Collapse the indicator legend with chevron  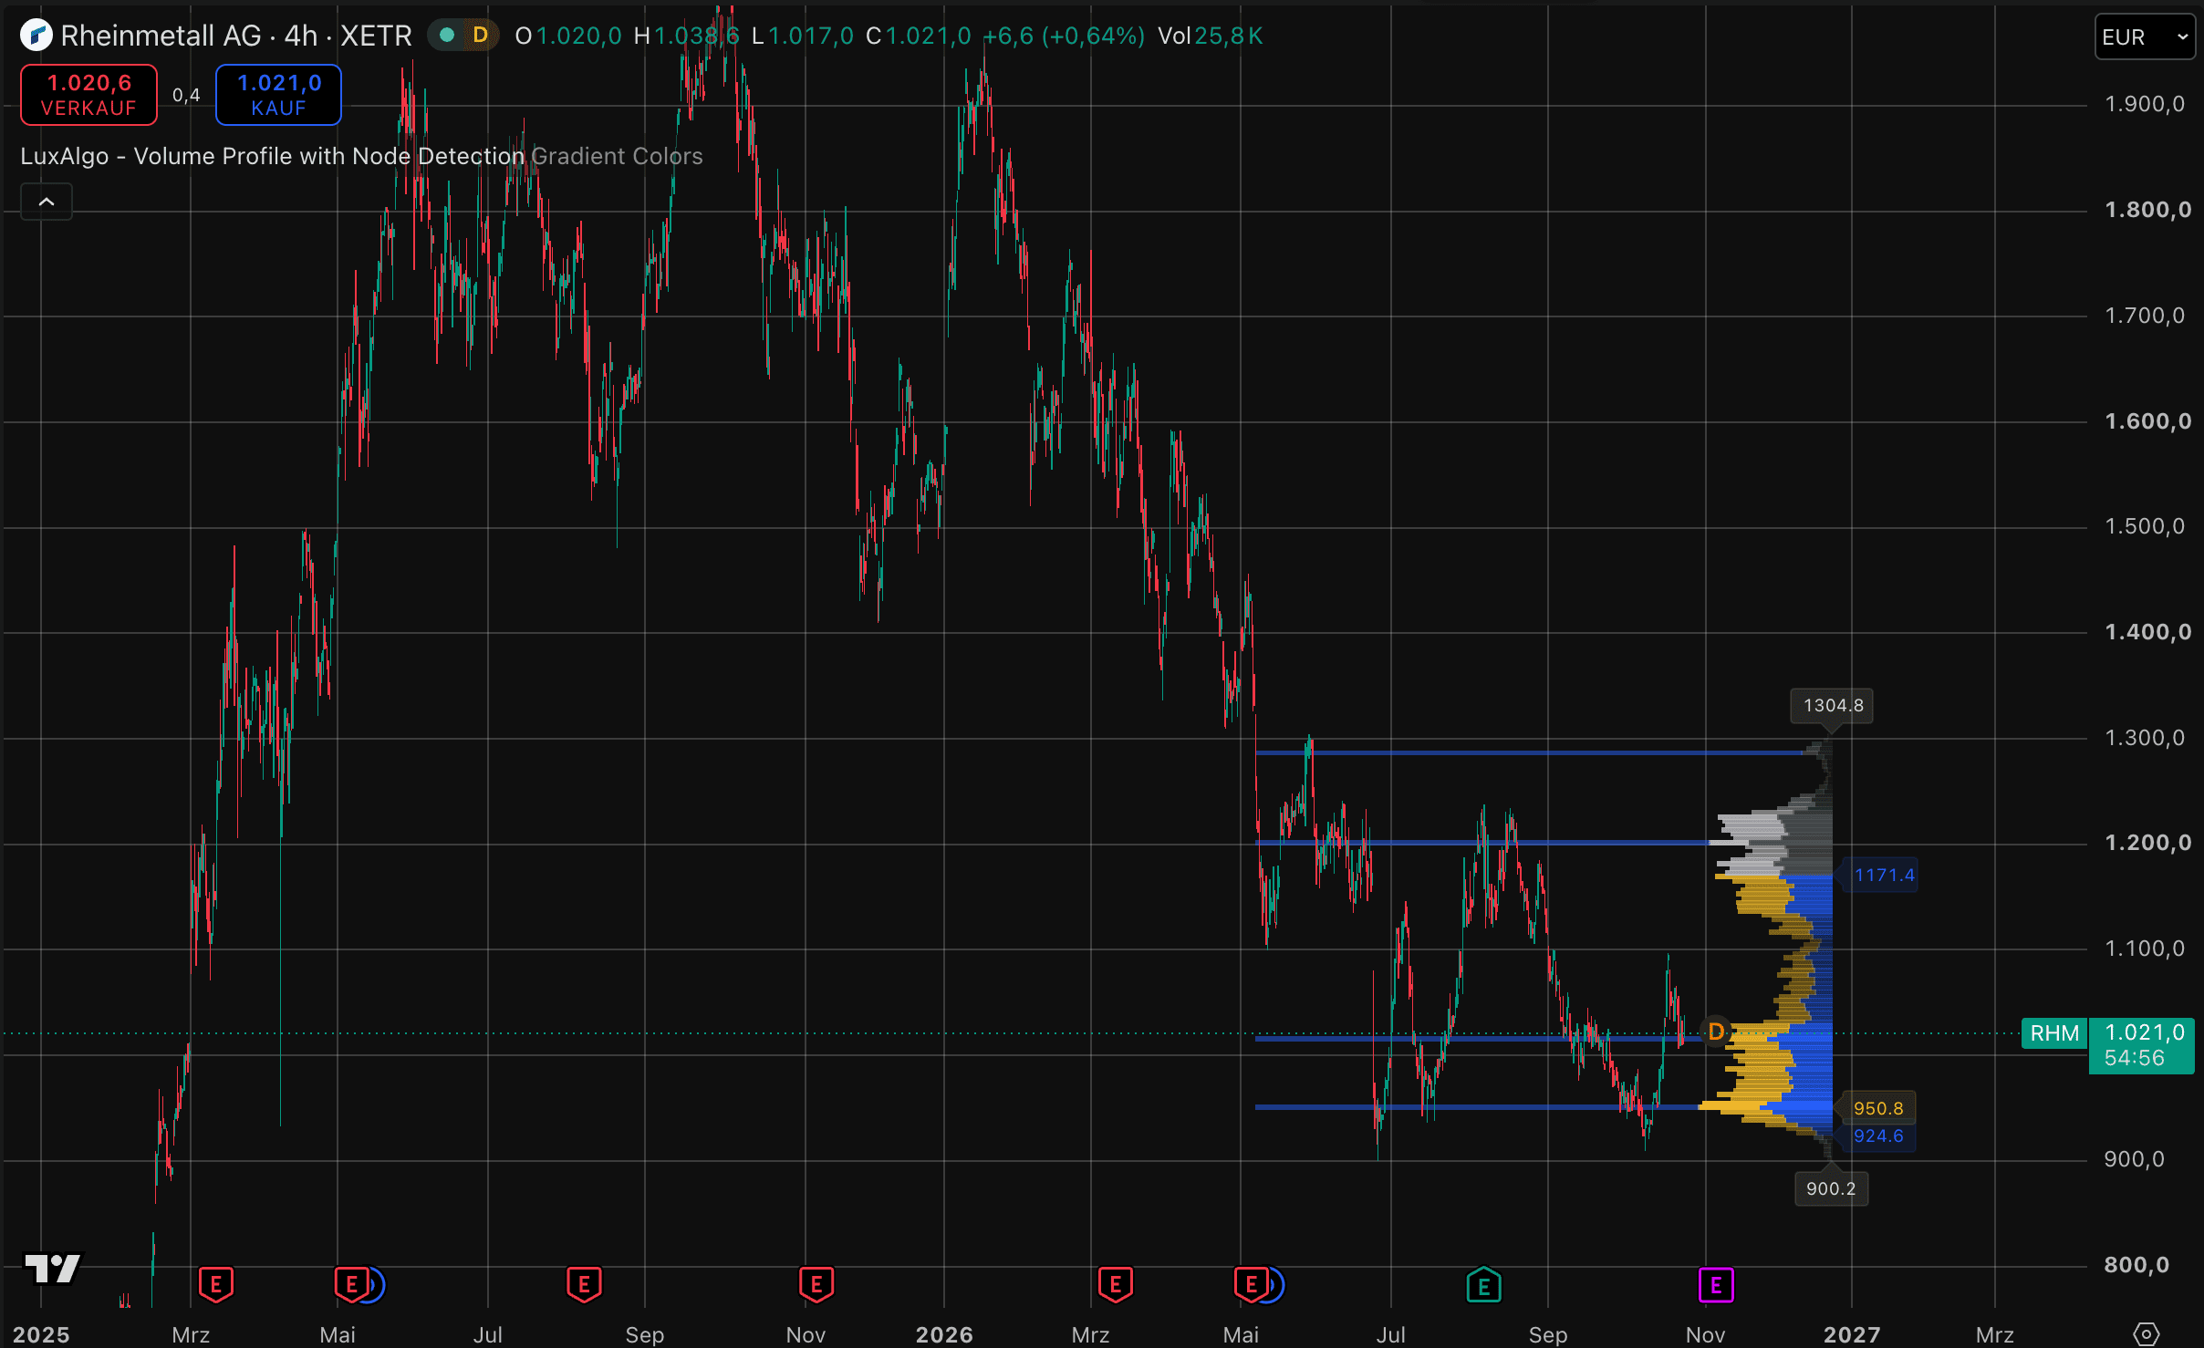(x=47, y=202)
